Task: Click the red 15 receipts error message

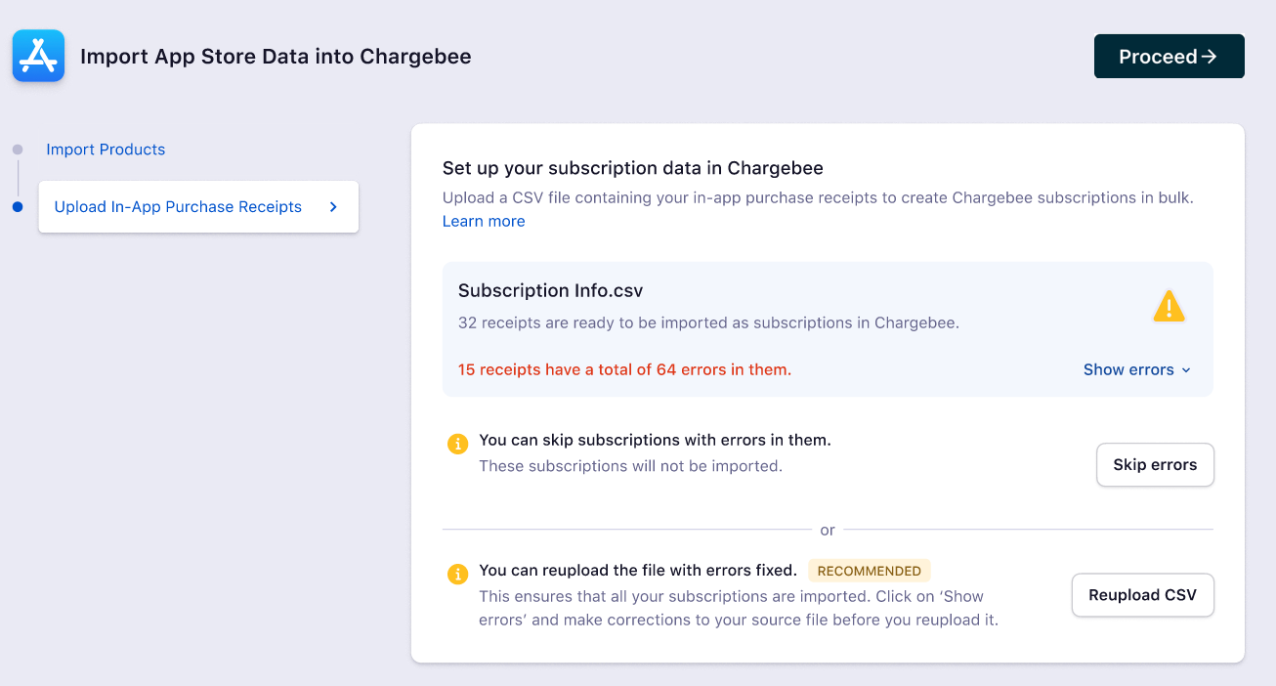Action: (x=624, y=369)
